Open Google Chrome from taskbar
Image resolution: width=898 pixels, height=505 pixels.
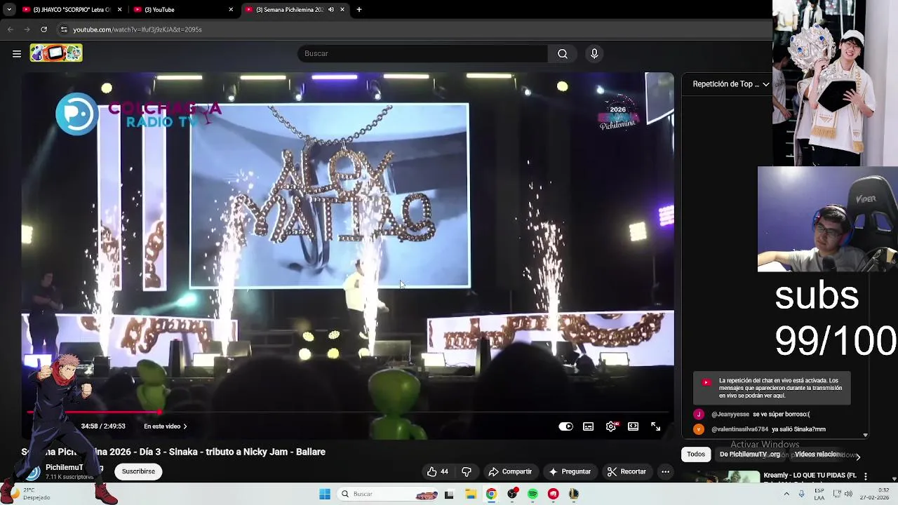point(491,494)
